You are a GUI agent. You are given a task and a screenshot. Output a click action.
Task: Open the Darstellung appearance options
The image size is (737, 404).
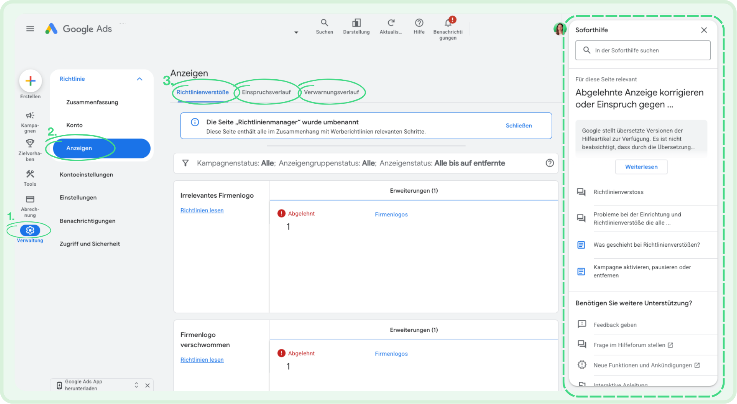coord(356,26)
